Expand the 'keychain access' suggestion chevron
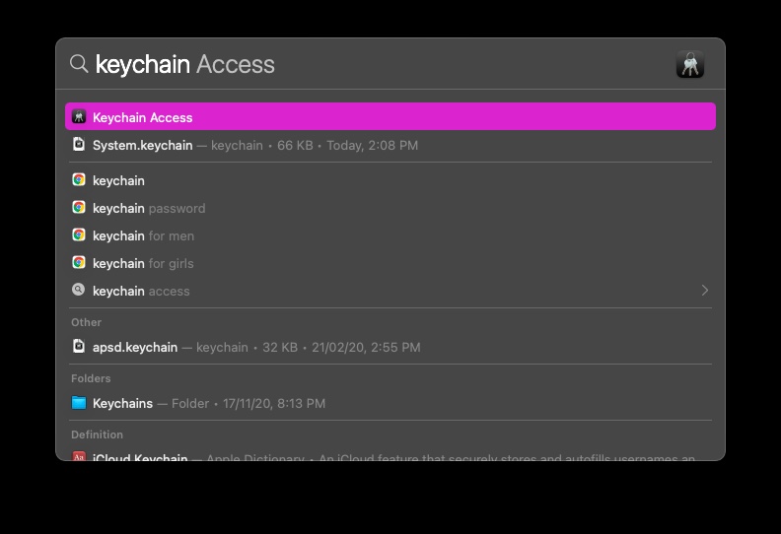The height and width of the screenshot is (534, 781). tap(704, 291)
